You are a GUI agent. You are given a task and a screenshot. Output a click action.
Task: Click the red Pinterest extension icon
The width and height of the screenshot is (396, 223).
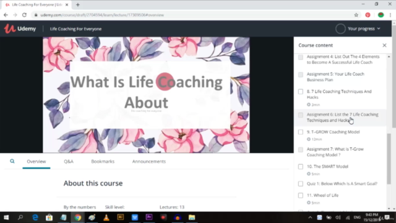pos(368,15)
